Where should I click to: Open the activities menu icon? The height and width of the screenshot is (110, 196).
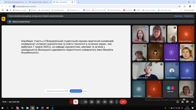(x=192, y=102)
